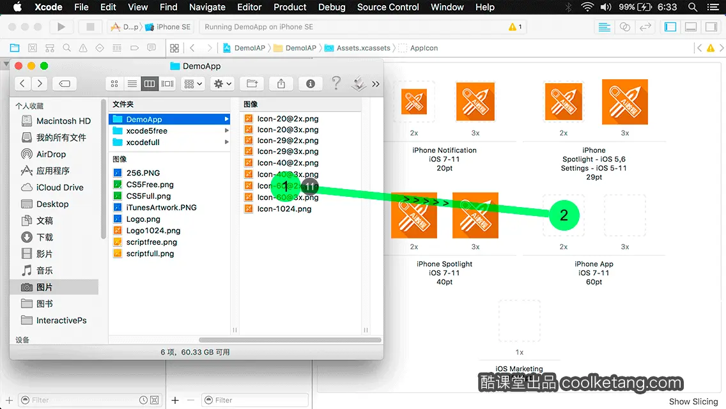Image resolution: width=726 pixels, height=409 pixels.
Task: Click Finder edit tags button
Action: tap(65, 84)
